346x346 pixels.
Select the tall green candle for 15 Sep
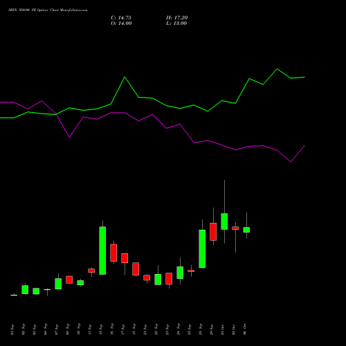pyautogui.click(x=102, y=251)
